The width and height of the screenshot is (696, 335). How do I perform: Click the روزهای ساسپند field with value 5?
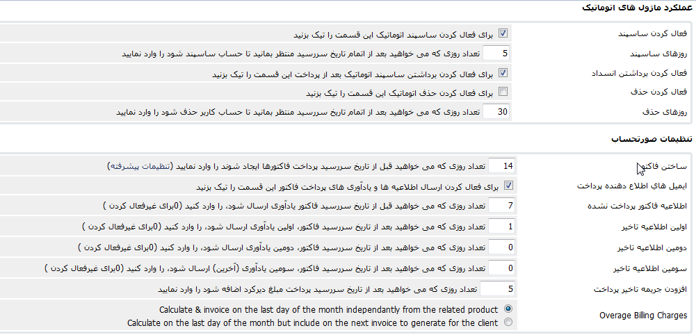[x=496, y=54]
